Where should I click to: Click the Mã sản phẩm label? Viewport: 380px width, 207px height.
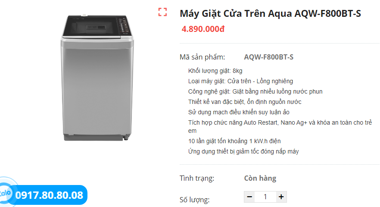202,57
